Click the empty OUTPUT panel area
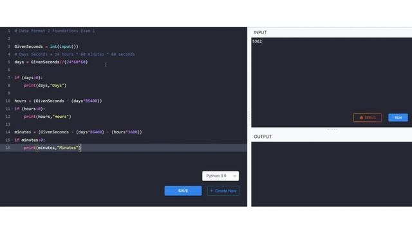The height and width of the screenshot is (232, 412). pos(332,174)
